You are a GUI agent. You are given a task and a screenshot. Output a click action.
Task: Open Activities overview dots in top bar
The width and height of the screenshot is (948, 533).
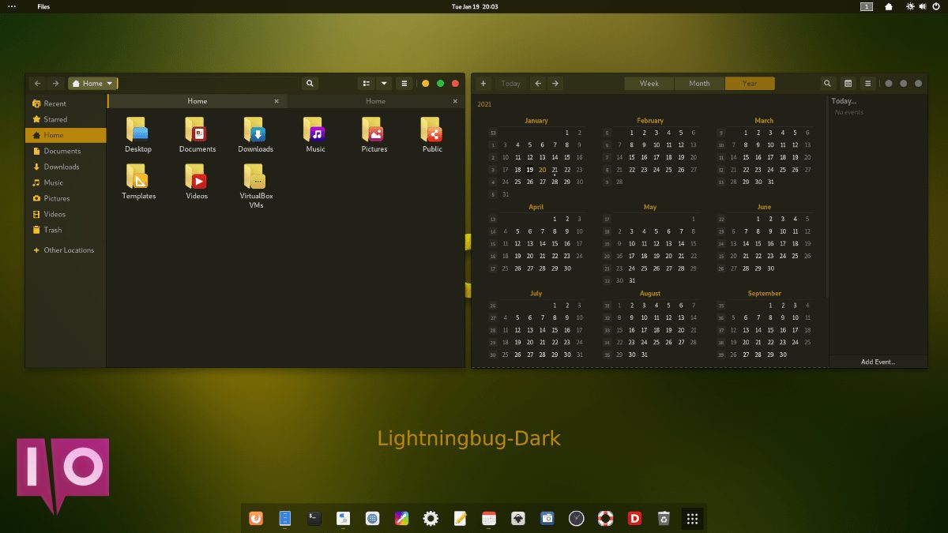[11, 6]
